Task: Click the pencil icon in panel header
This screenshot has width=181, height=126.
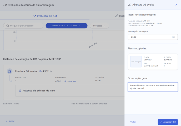Action: click(x=129, y=5)
